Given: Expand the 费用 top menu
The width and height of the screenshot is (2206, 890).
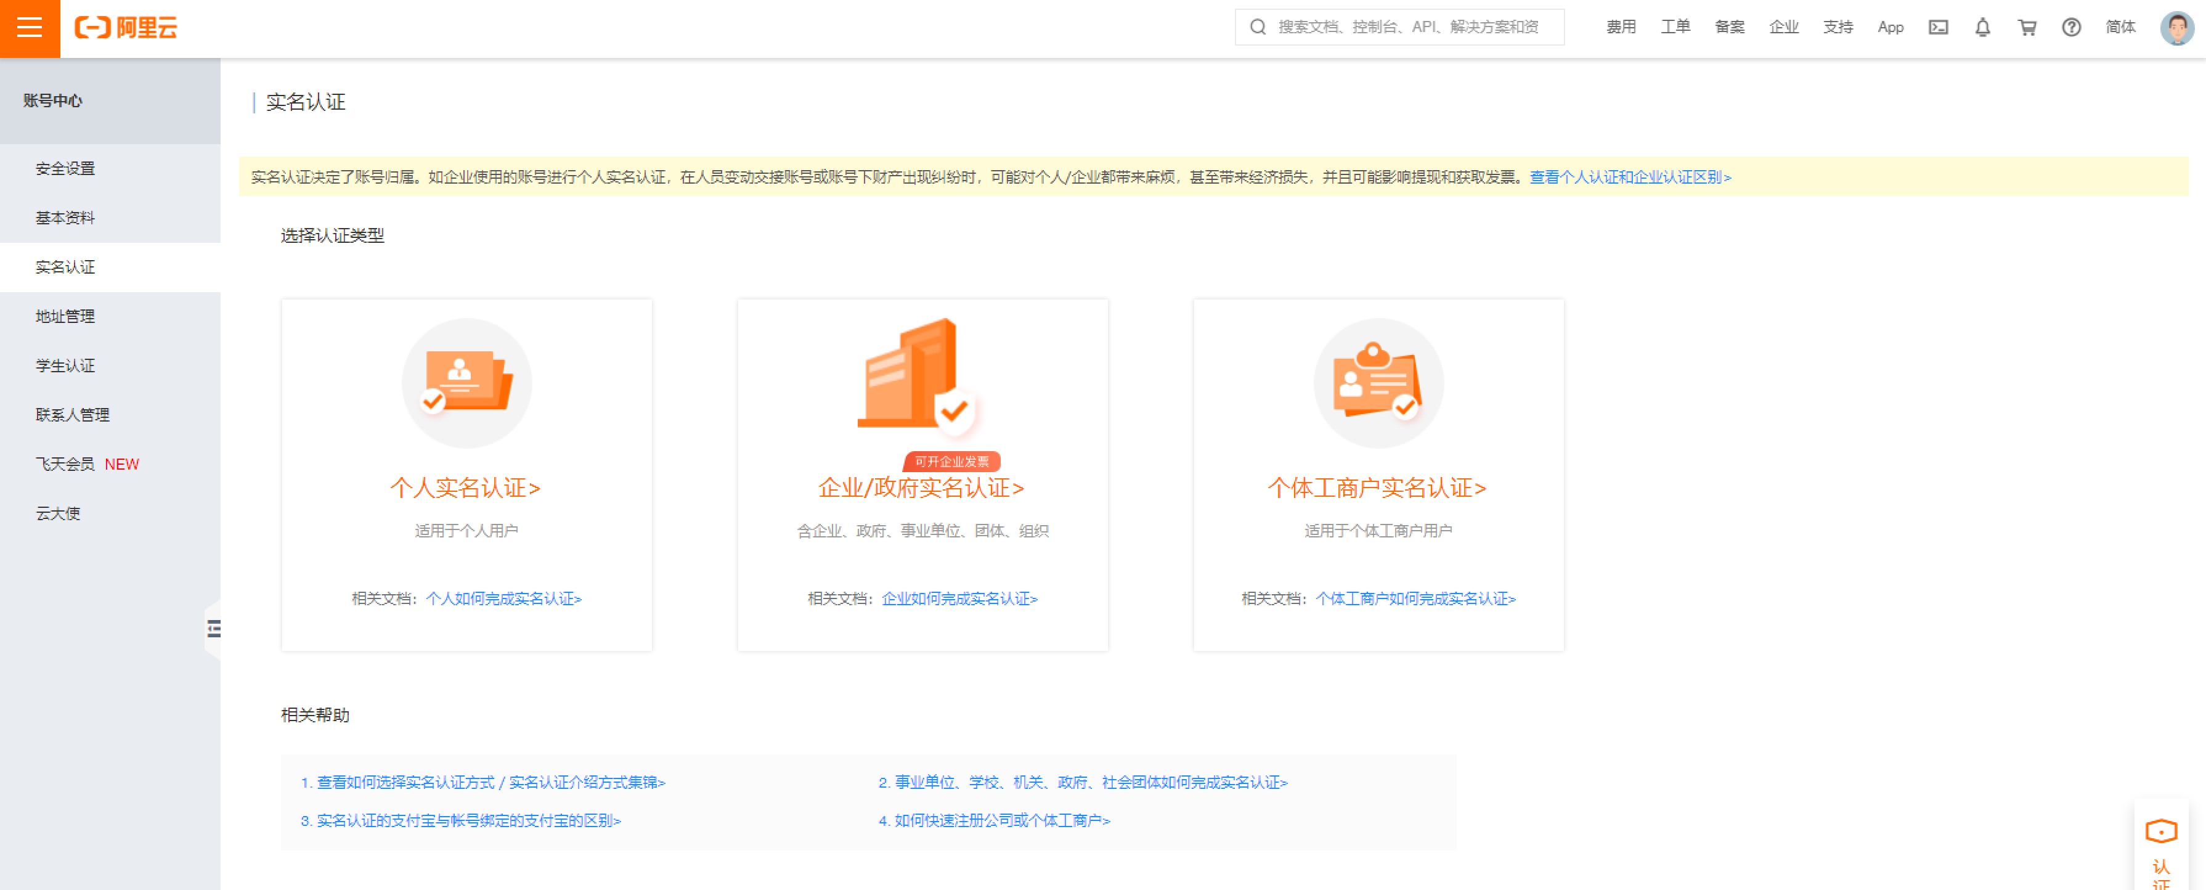Looking at the screenshot, I should (x=1620, y=27).
